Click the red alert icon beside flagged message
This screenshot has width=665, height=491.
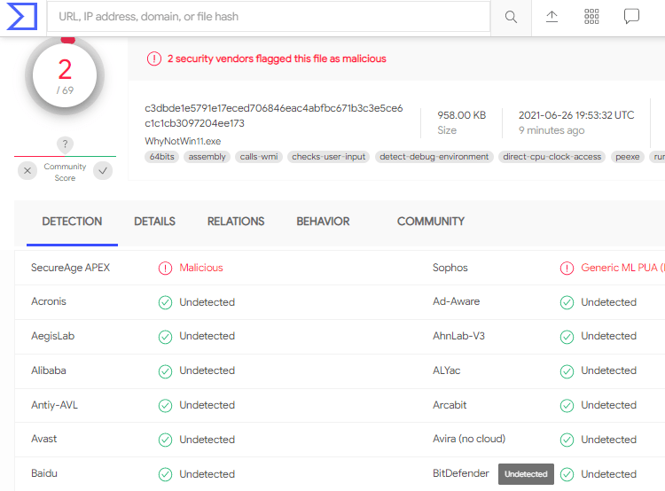pyautogui.click(x=154, y=58)
